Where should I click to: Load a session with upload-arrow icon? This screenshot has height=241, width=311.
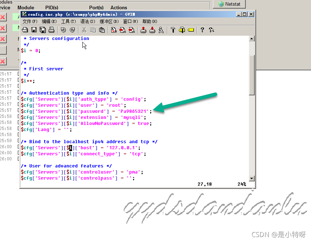(143, 30)
